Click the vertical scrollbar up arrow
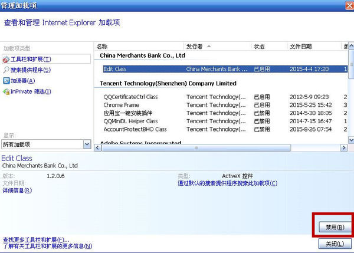The width and height of the screenshot is (354, 253). coord(351,46)
